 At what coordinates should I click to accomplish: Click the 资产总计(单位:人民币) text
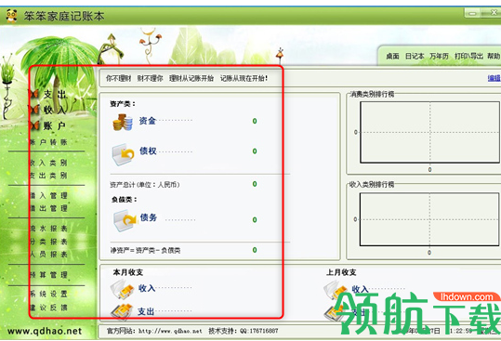pyautogui.click(x=145, y=185)
